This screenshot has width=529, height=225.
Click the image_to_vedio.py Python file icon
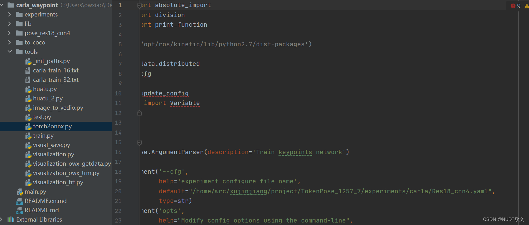(28, 108)
